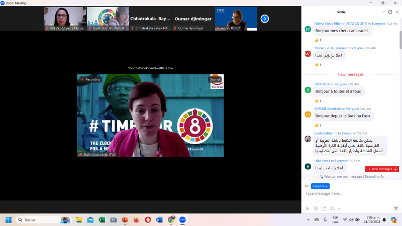The width and height of the screenshot is (402, 226).
Task: Click Hiba Emad sender name
Action: 322,161
